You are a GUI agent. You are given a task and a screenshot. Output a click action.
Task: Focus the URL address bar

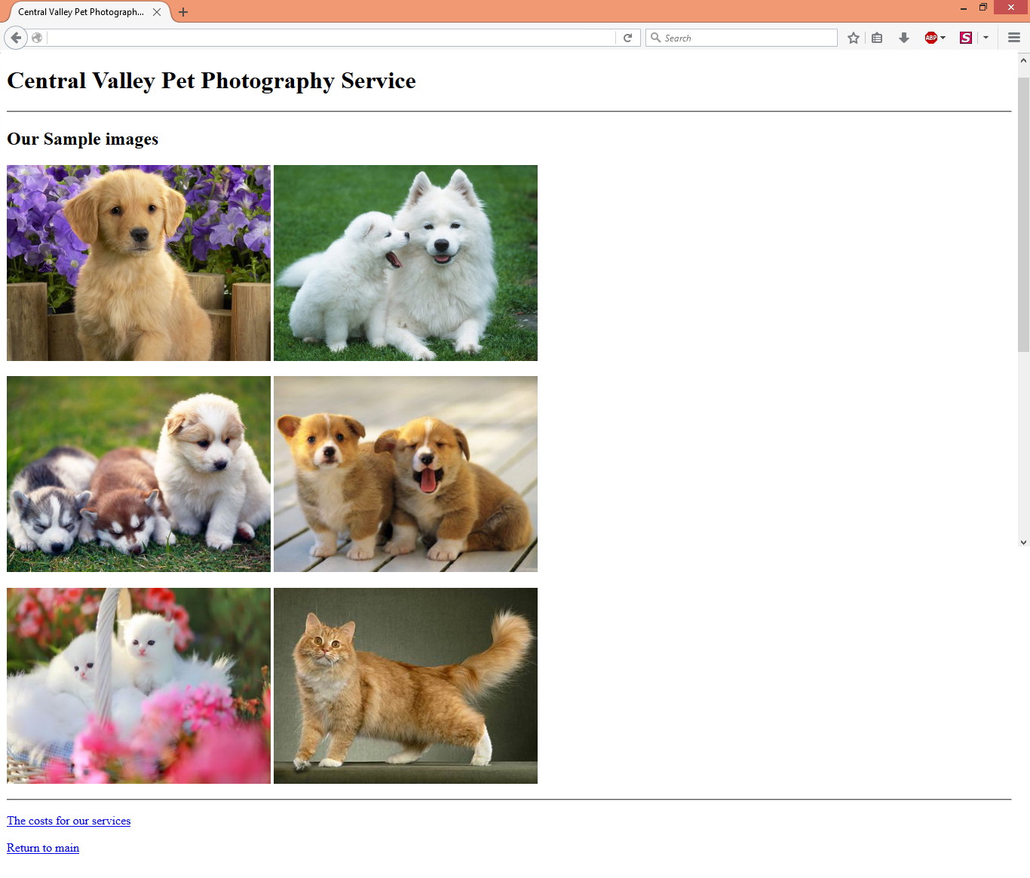[x=332, y=38]
